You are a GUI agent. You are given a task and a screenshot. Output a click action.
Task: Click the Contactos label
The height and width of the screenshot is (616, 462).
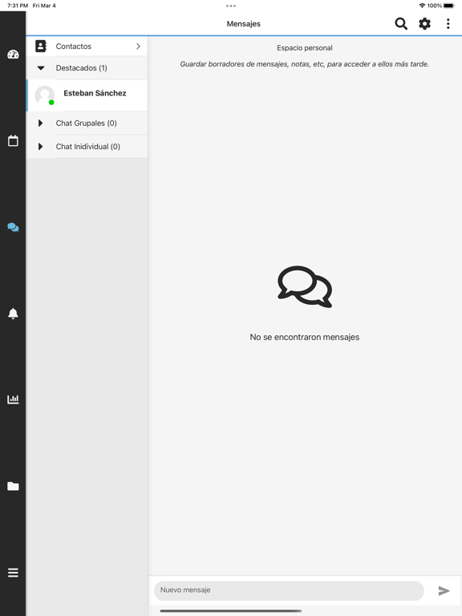click(x=74, y=47)
